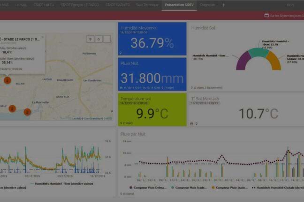Click the orange segment of the Humidité Sol gauge
The width and height of the screenshot is (304, 202).
pyautogui.click(x=274, y=60)
